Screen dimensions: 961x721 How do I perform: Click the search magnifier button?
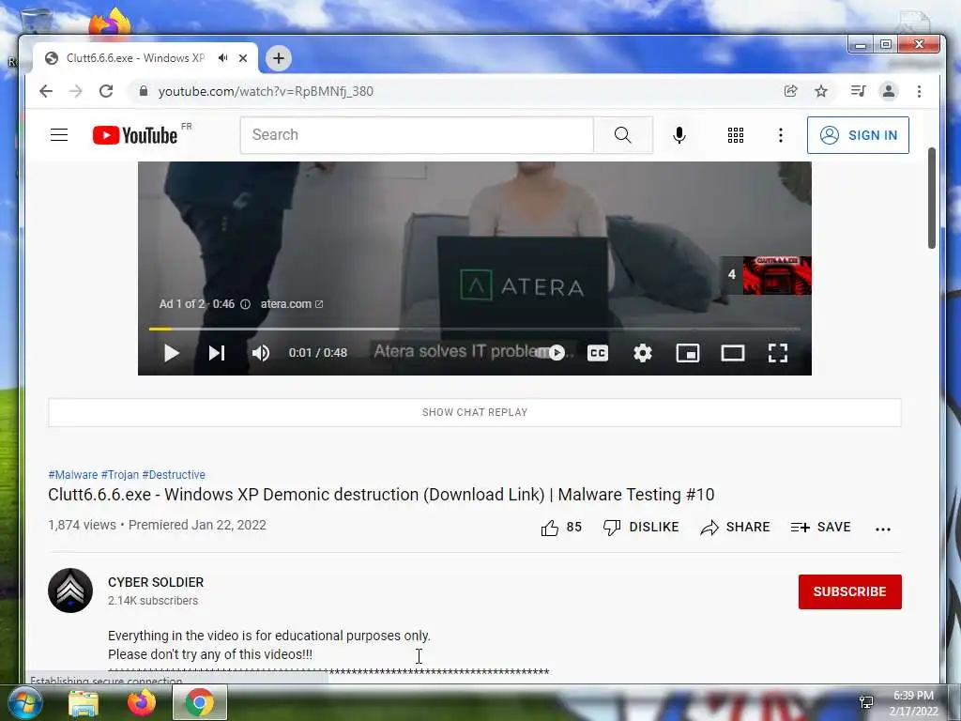[623, 135]
